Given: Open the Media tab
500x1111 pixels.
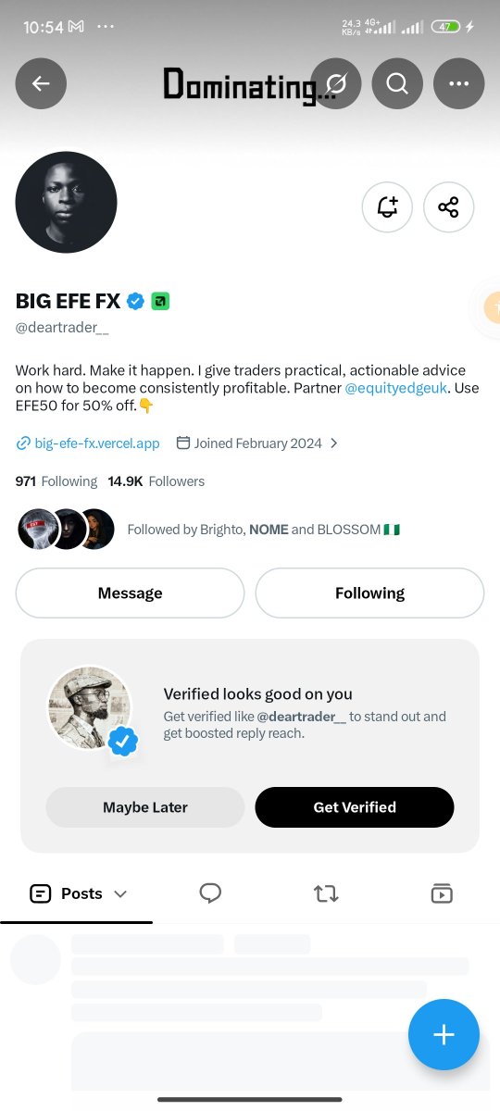Looking at the screenshot, I should point(441,893).
